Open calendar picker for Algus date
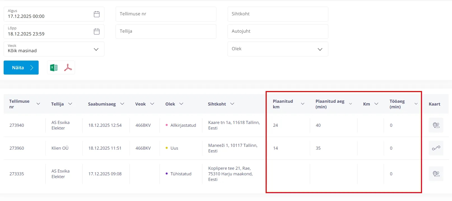This screenshot has height=201, width=452. (x=97, y=14)
